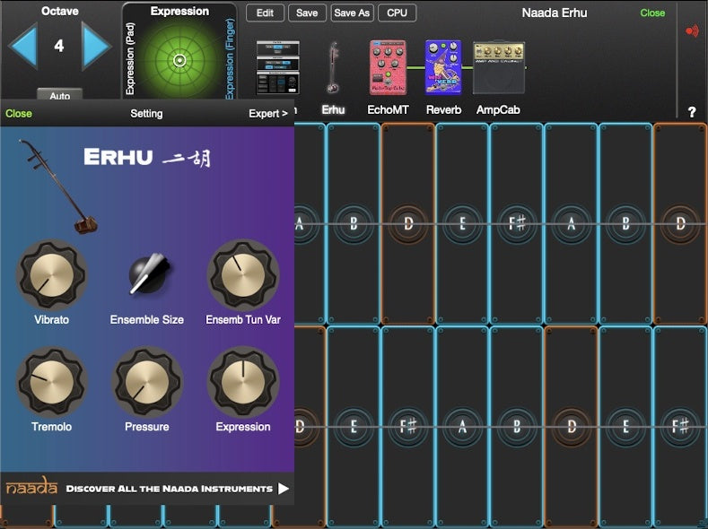
Task: Play the first orange D pad, top row
Action: (408, 223)
